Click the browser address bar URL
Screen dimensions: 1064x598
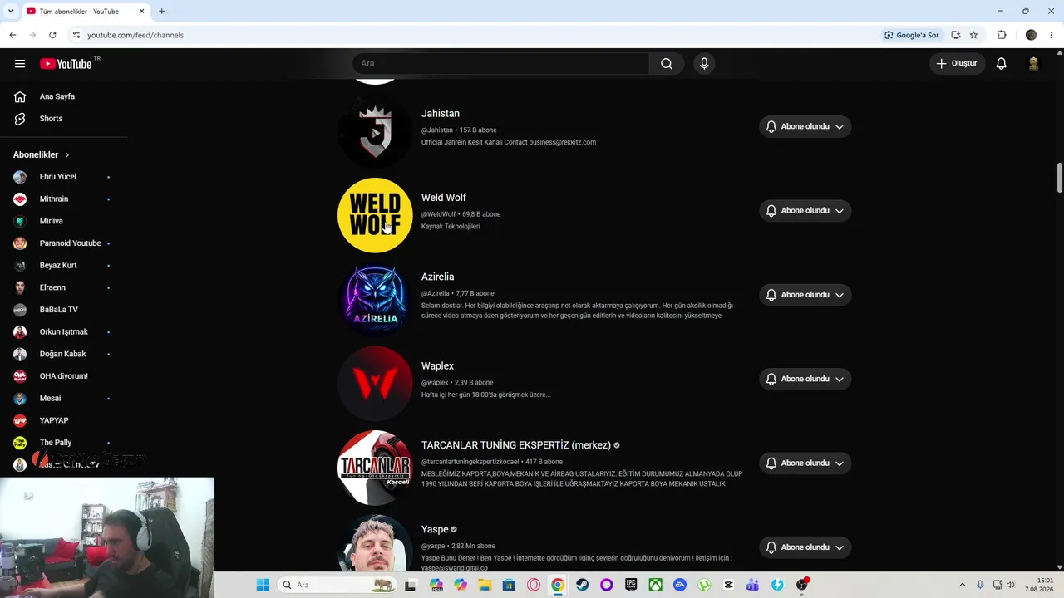135,35
